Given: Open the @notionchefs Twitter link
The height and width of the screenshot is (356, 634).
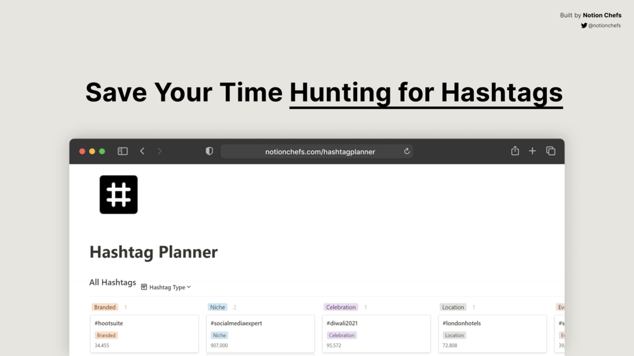Looking at the screenshot, I should (x=604, y=25).
